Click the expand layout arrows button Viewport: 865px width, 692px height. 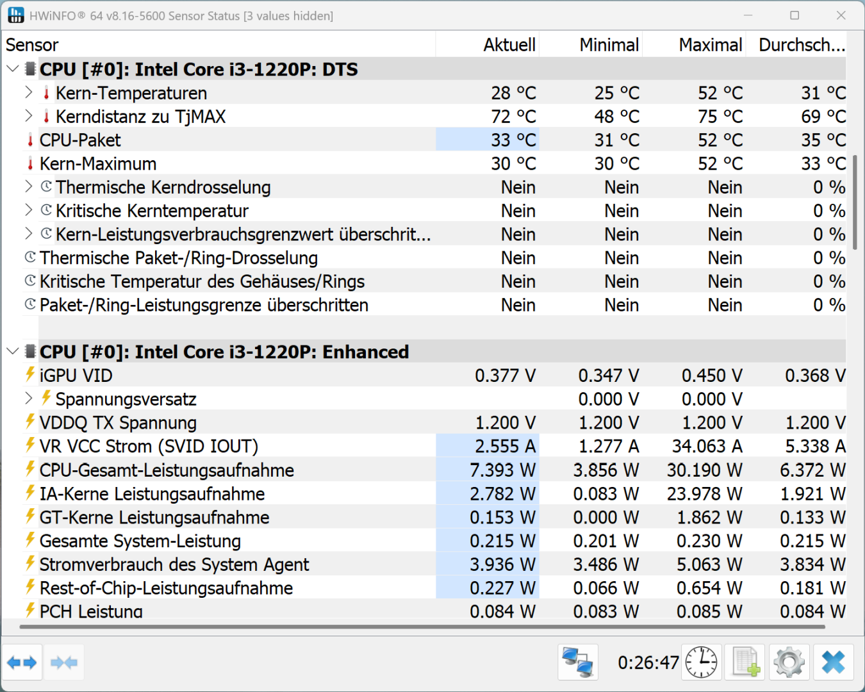[22, 662]
